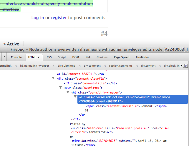
Task: Collapse the div 'comment clearfix' node
Action: [53, 78]
